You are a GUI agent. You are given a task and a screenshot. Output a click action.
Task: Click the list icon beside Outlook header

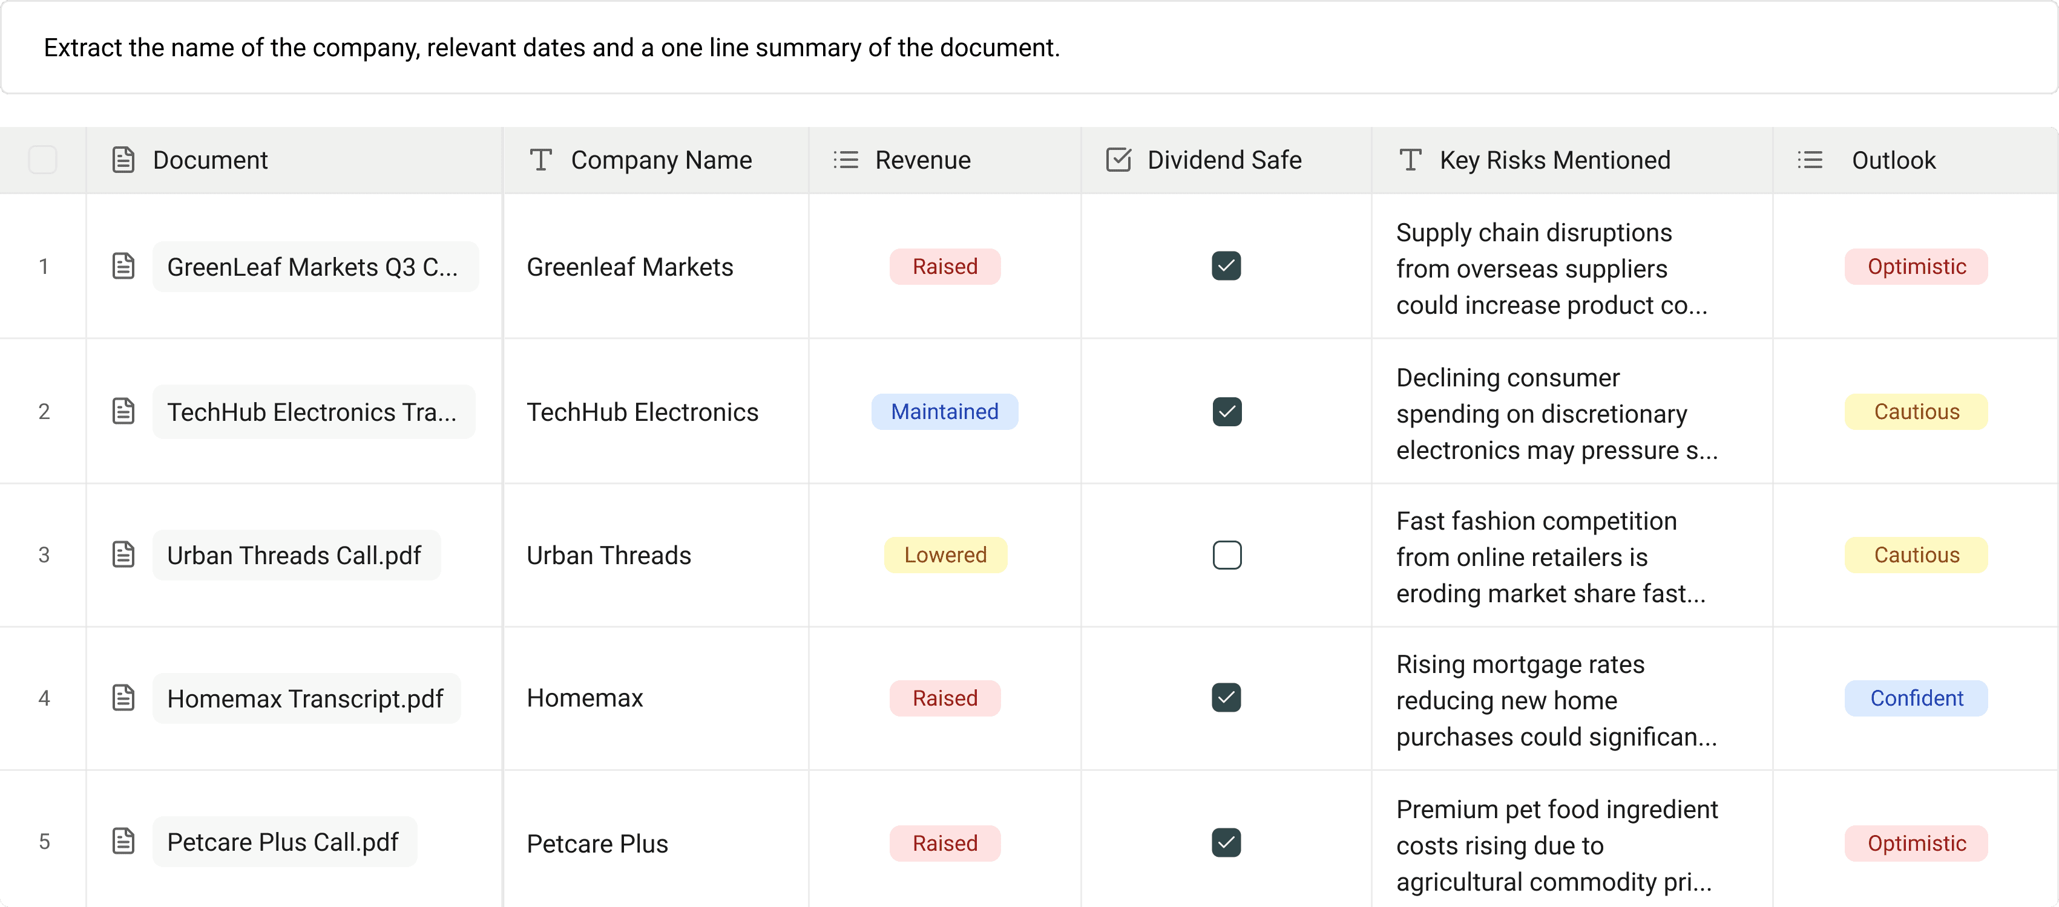point(1810,160)
